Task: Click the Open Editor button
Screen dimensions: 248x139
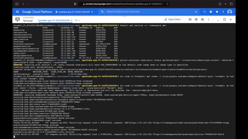Action: 172,19
